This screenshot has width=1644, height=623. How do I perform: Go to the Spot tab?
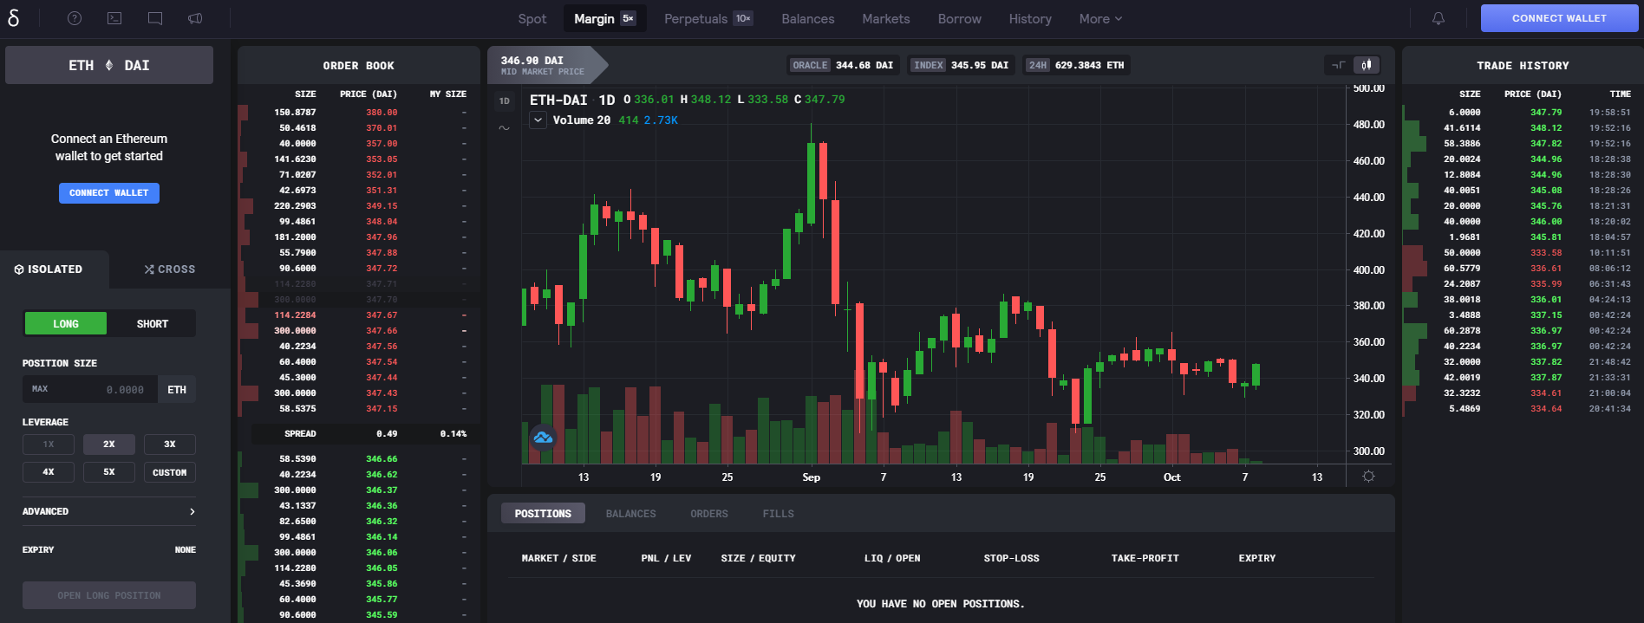coord(532,18)
